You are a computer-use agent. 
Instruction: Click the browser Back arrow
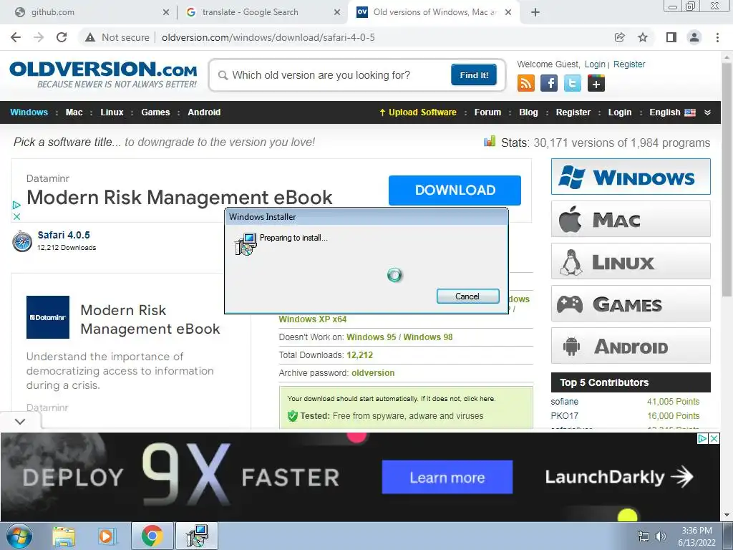16,37
